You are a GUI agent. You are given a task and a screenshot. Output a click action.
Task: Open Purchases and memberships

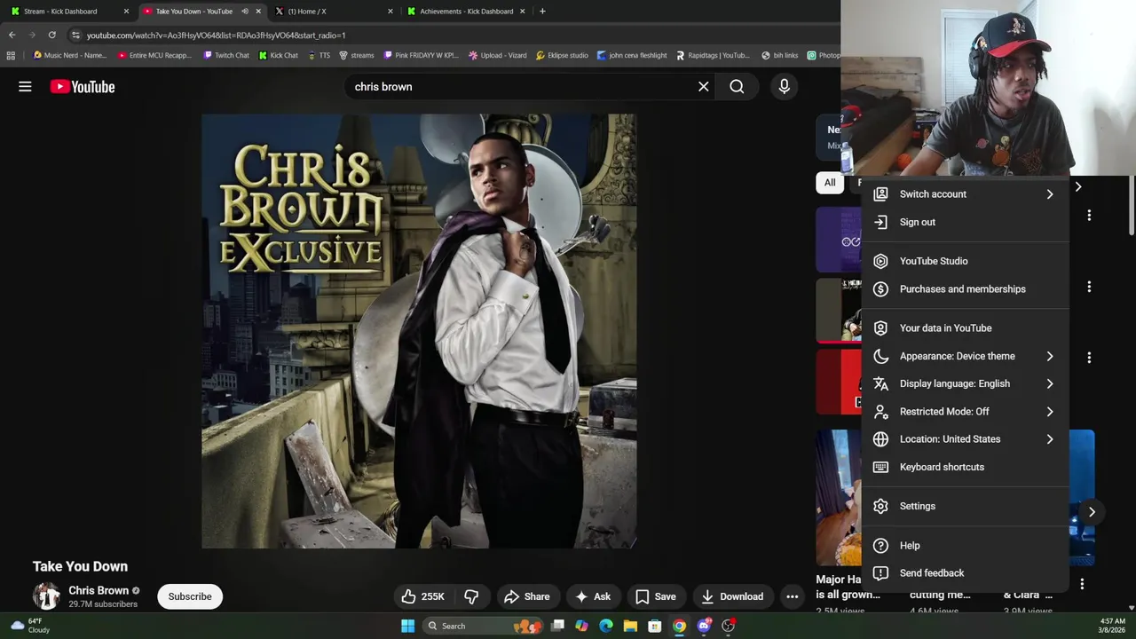tap(965, 288)
